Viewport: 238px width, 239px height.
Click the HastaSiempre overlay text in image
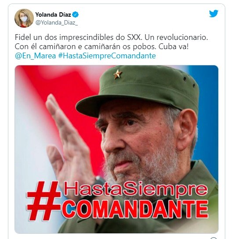136,189
